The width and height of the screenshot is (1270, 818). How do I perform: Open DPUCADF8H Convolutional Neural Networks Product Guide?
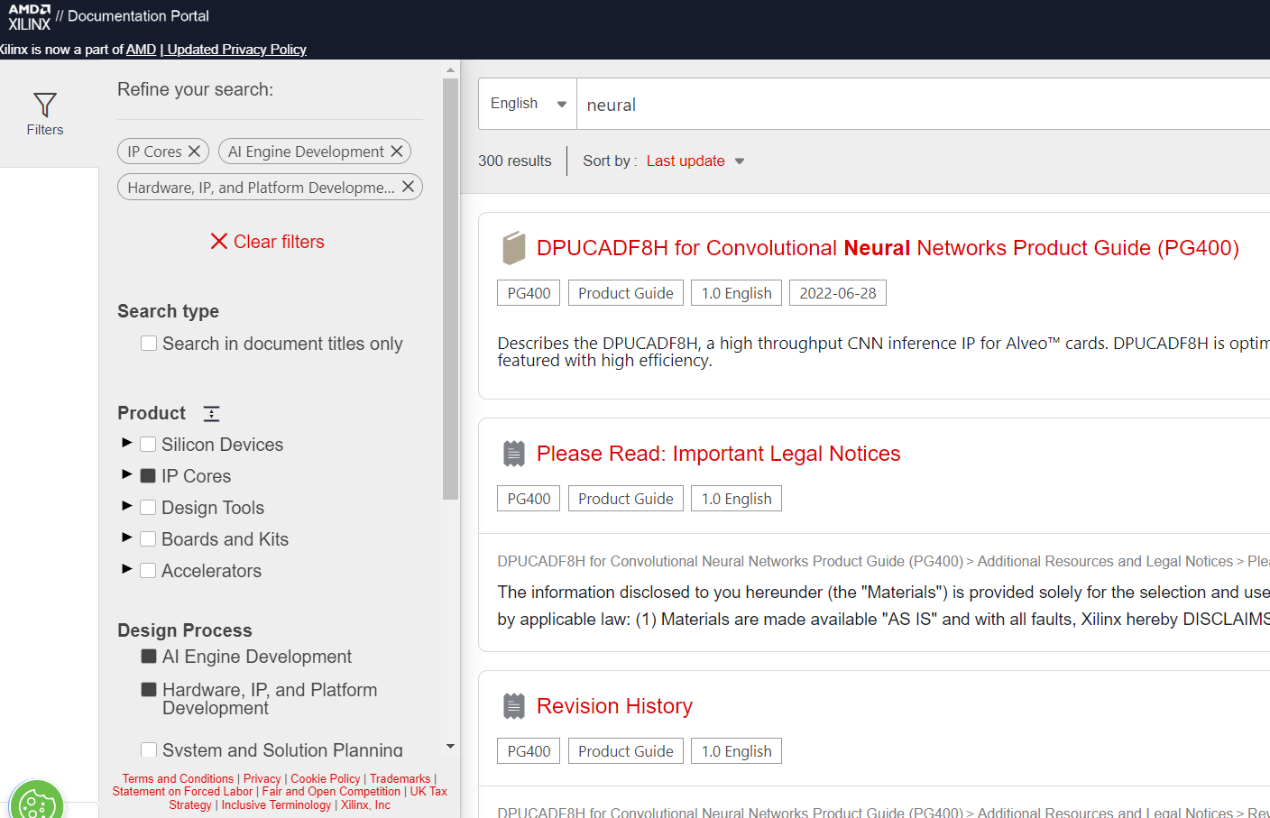[888, 248]
